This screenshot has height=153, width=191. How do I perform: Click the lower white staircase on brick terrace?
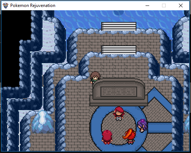[x=119, y=50]
